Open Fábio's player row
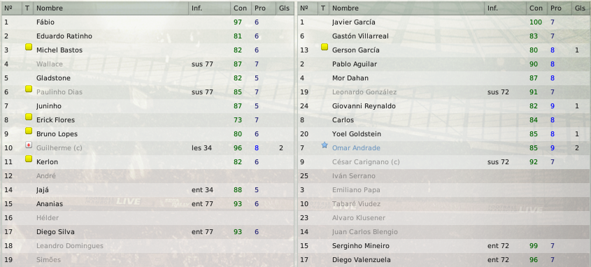The height and width of the screenshot is (267, 591). click(x=148, y=22)
